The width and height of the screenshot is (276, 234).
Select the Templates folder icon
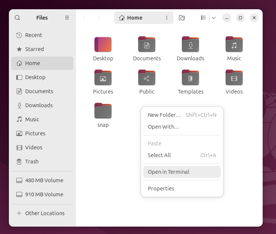click(x=190, y=78)
